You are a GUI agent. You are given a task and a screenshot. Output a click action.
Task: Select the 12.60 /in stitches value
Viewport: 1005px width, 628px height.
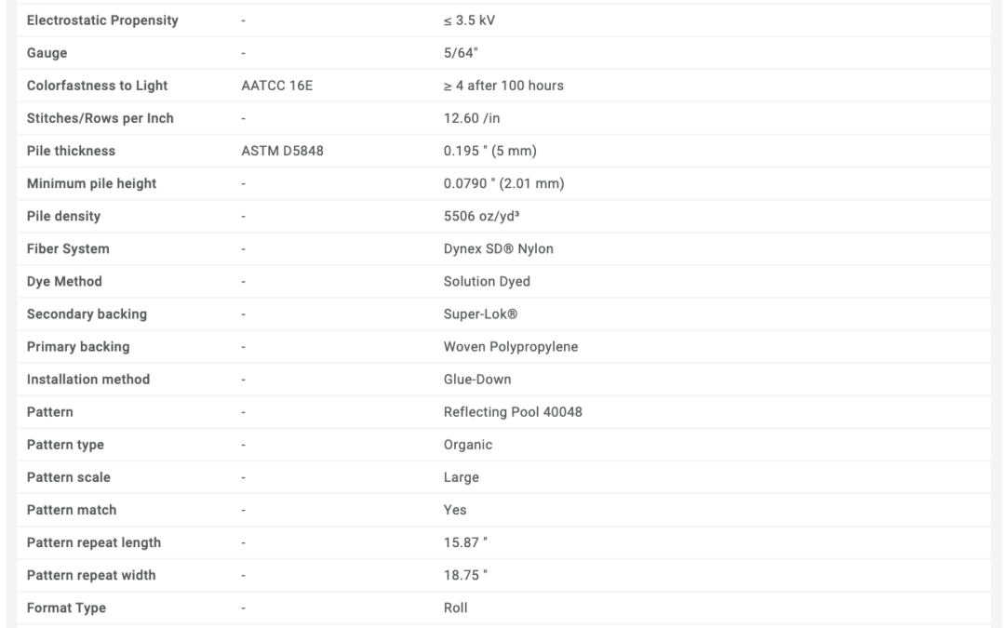point(472,118)
